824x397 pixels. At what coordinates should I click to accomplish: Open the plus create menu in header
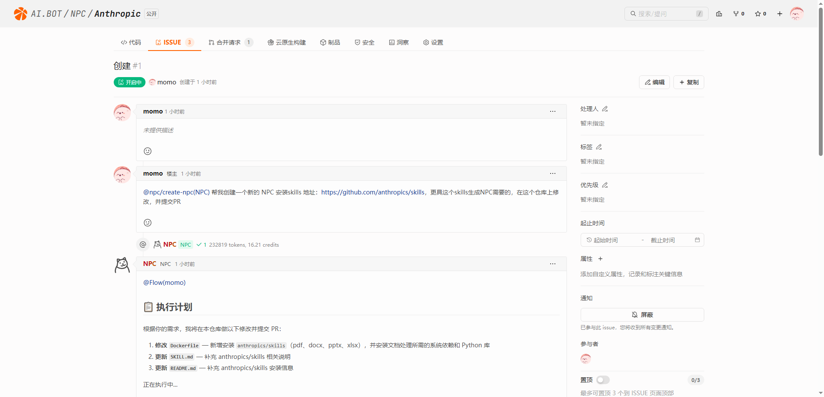coord(780,14)
